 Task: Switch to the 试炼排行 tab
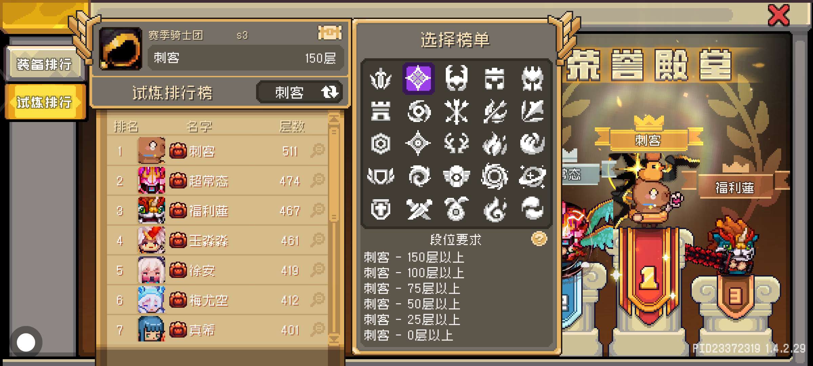pos(44,102)
